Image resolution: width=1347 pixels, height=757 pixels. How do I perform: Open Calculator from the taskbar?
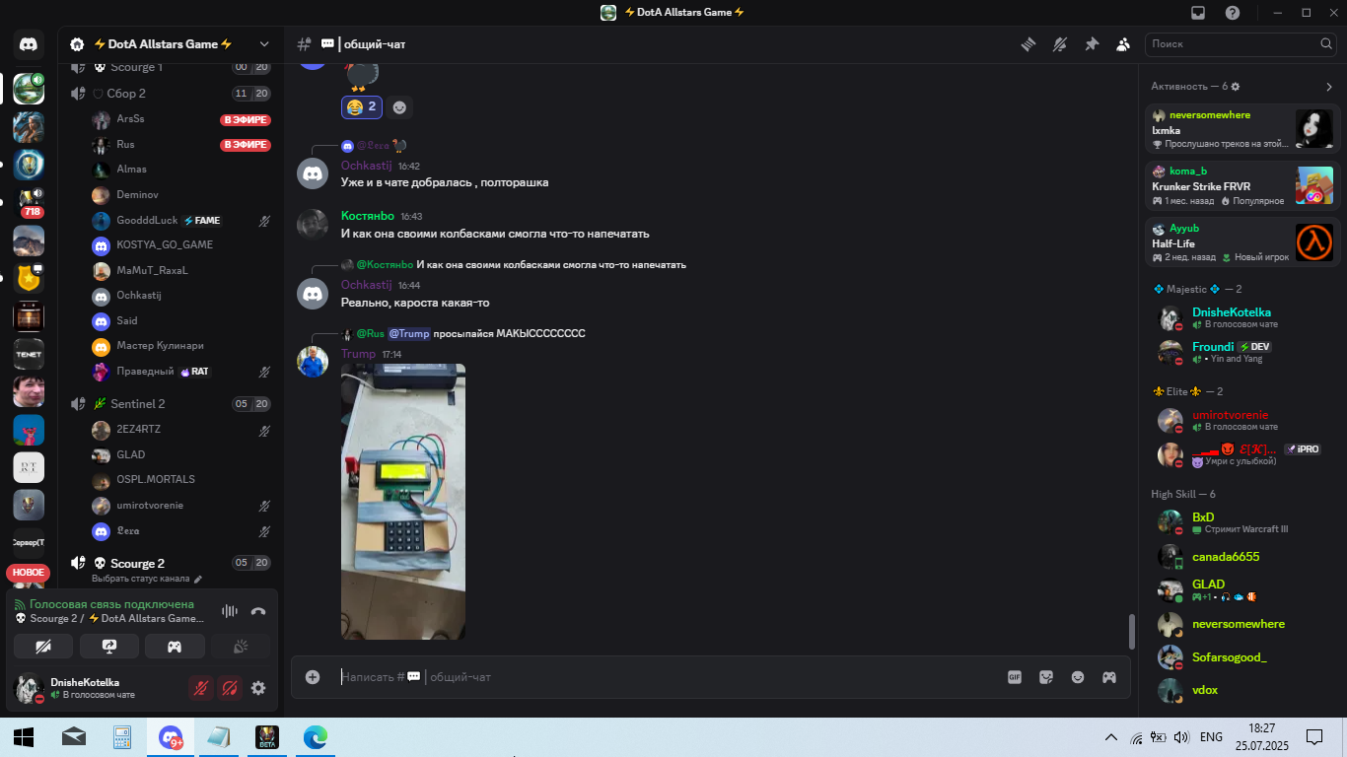(122, 736)
